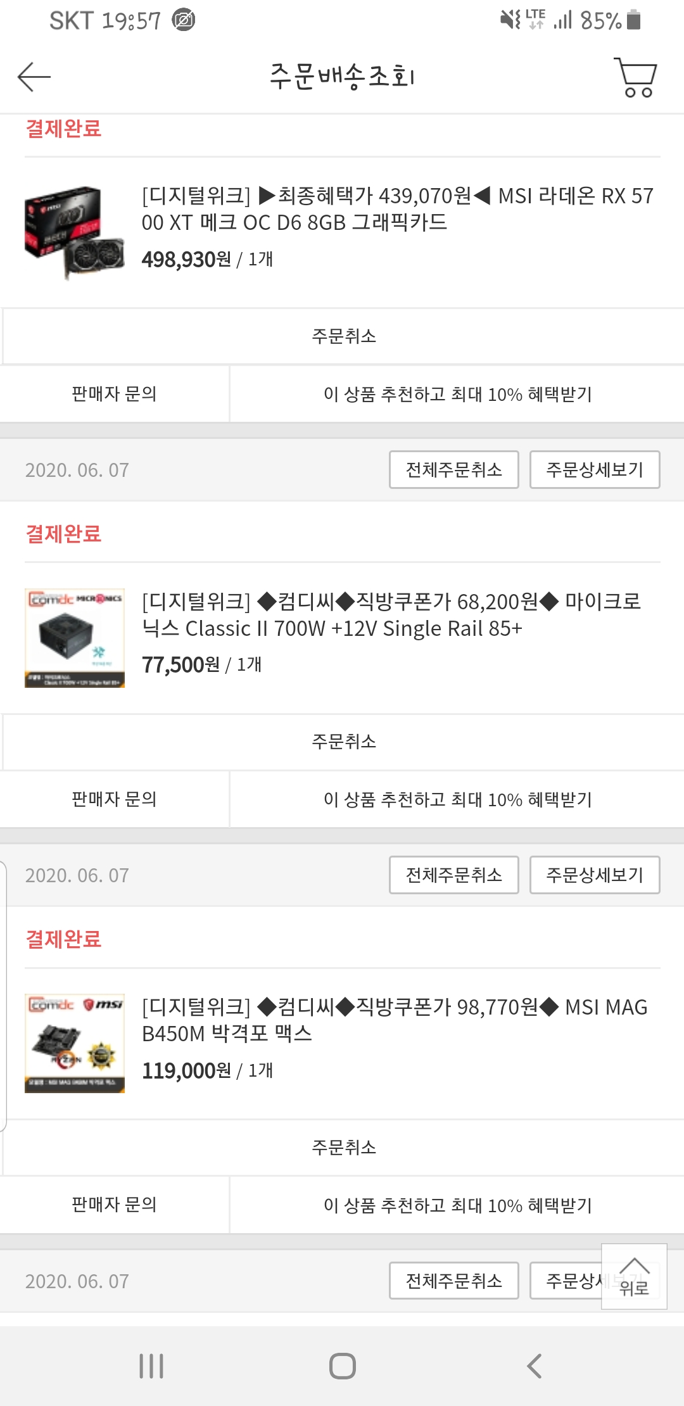Tap 주문상세보기 above the motherboard order
The height and width of the screenshot is (1406, 684).
click(595, 875)
